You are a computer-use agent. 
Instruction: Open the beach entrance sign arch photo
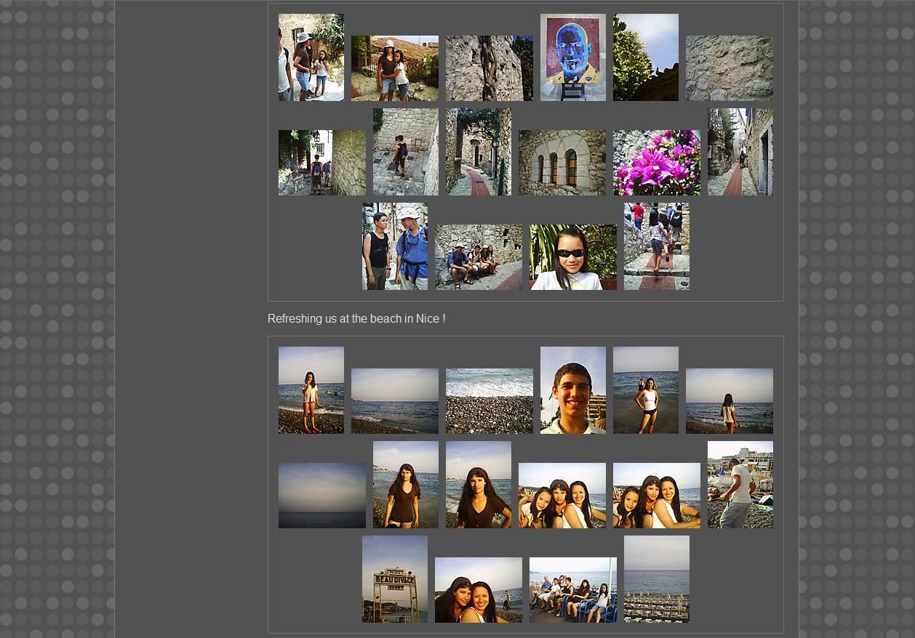pos(394,579)
